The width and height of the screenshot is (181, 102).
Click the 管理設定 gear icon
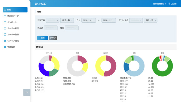pyautogui.click(x=5, y=47)
